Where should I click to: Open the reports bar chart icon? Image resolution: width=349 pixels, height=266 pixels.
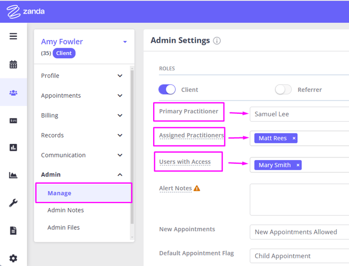pyautogui.click(x=13, y=148)
